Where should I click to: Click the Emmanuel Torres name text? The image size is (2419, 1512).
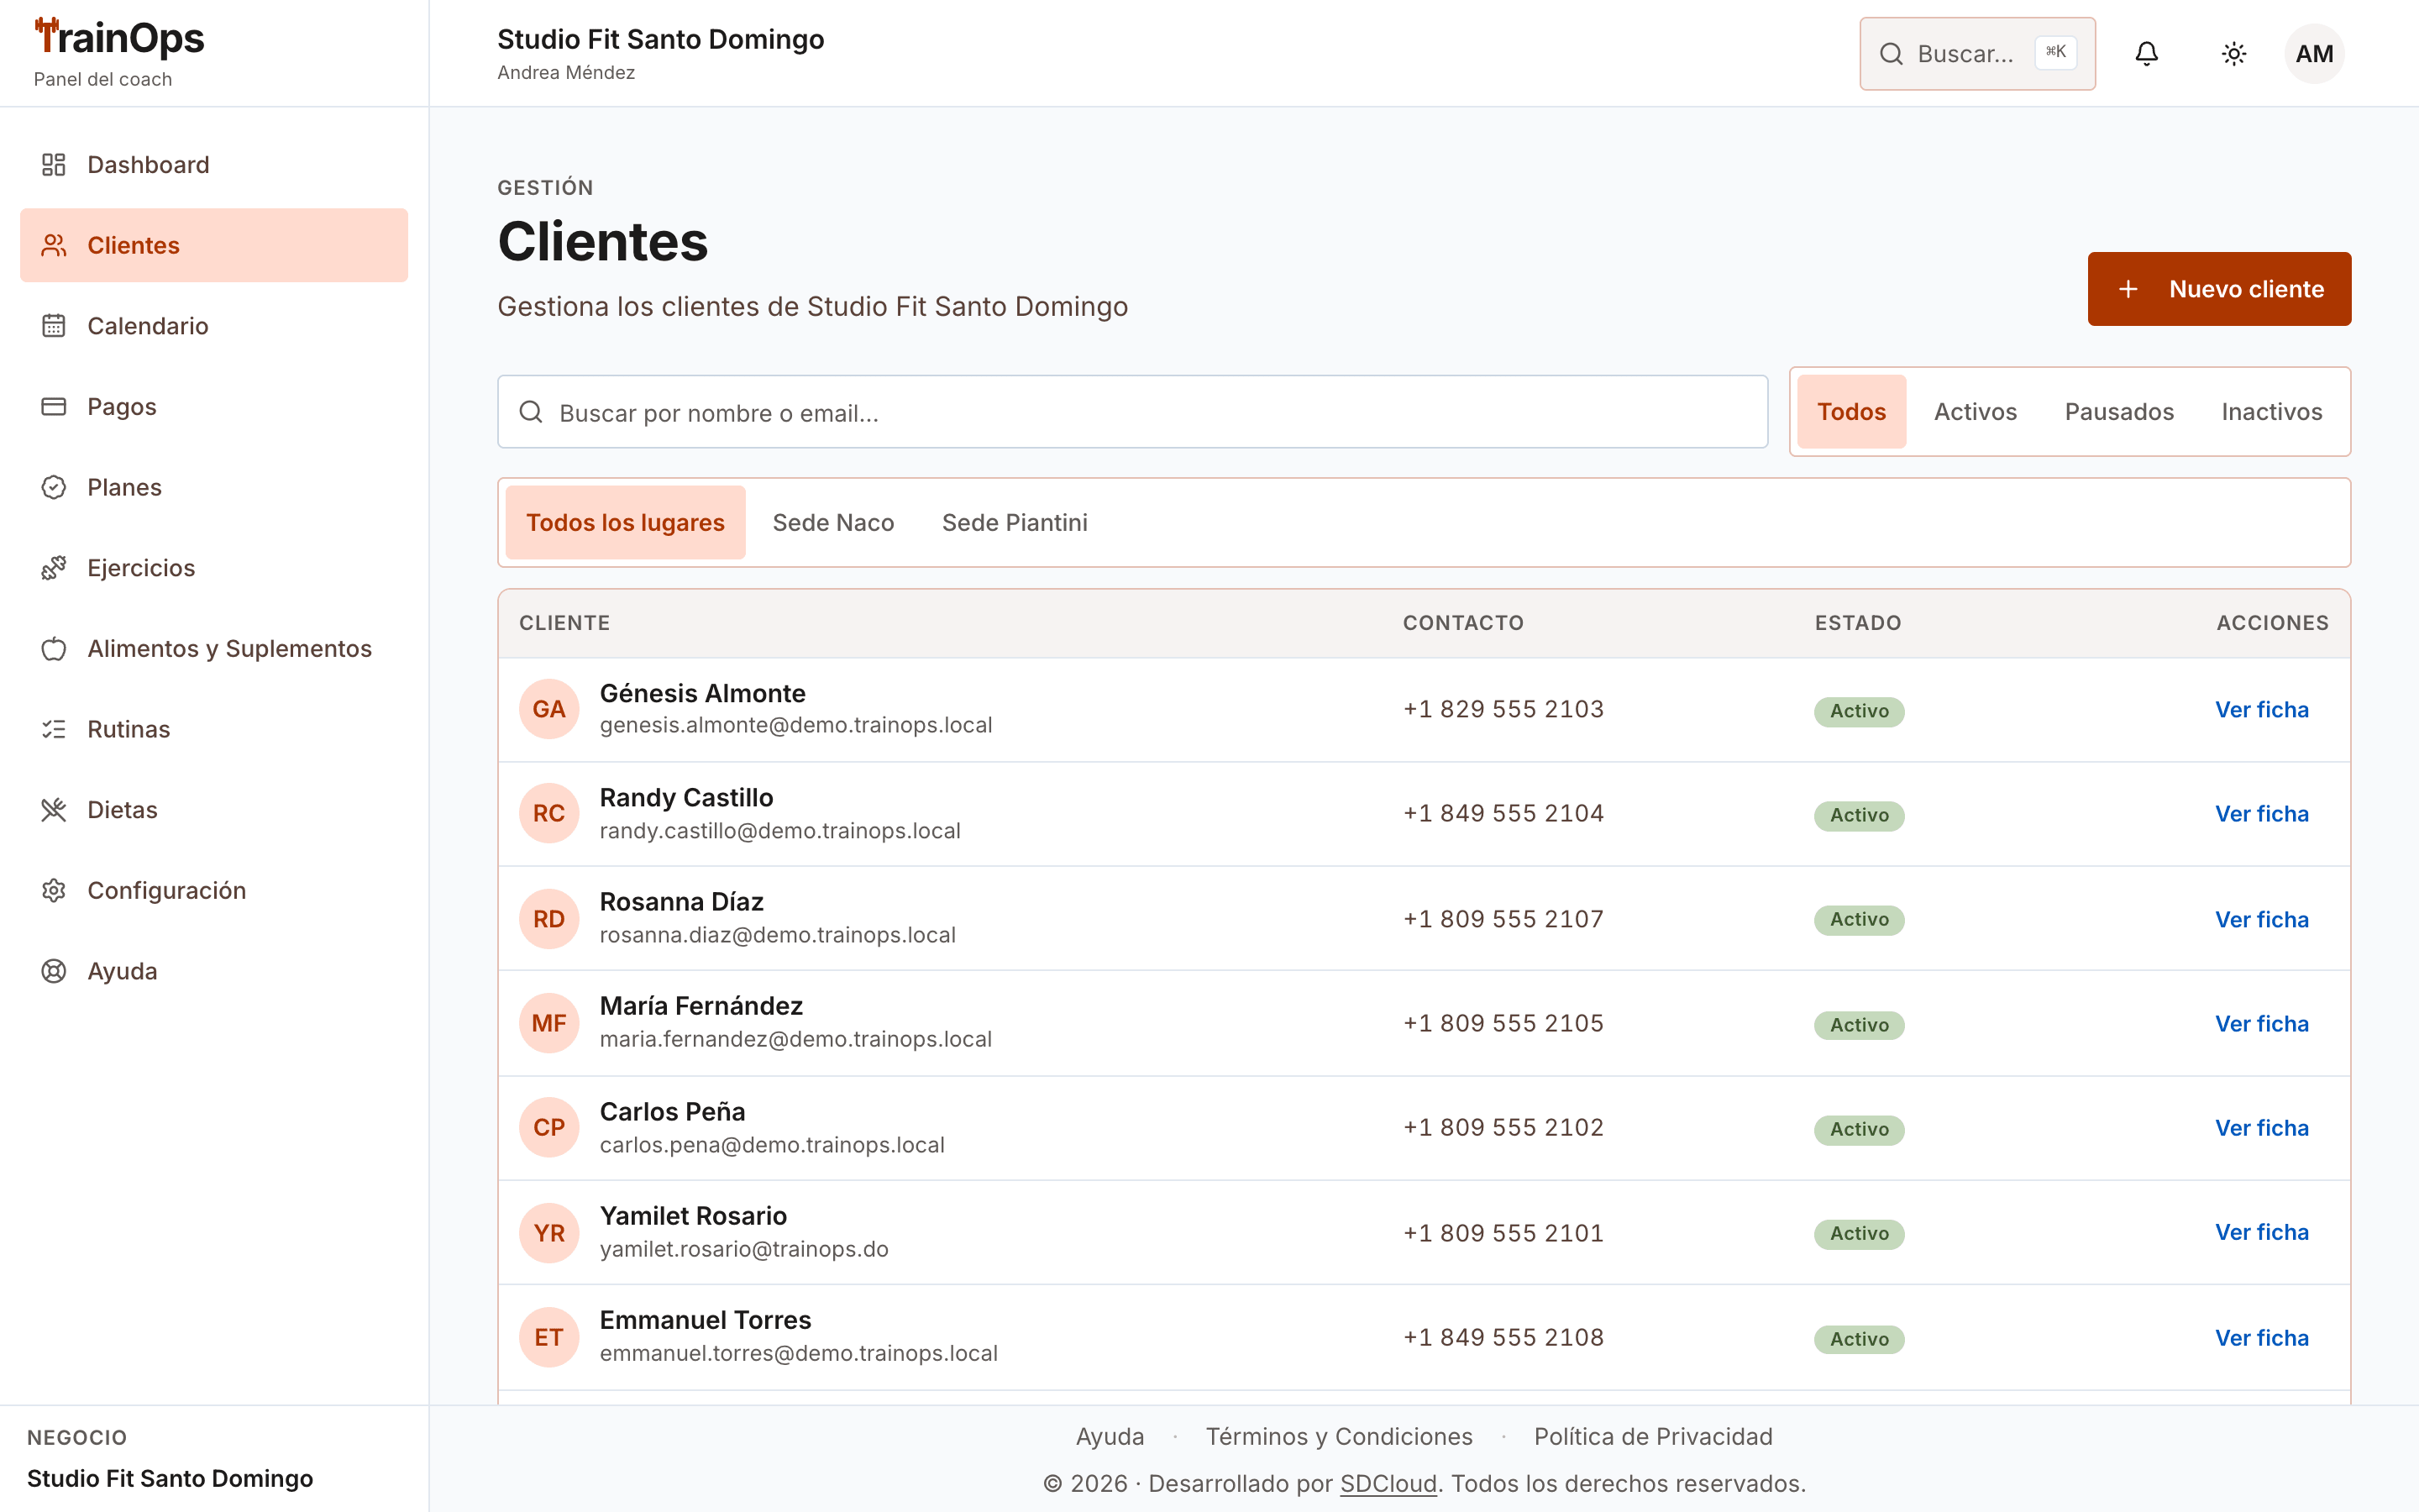click(705, 1320)
